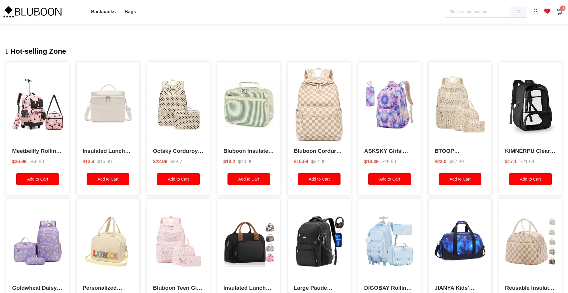View the checkered Bluboon Corduroy backpack image
This screenshot has width=568, height=293.
click(319, 105)
